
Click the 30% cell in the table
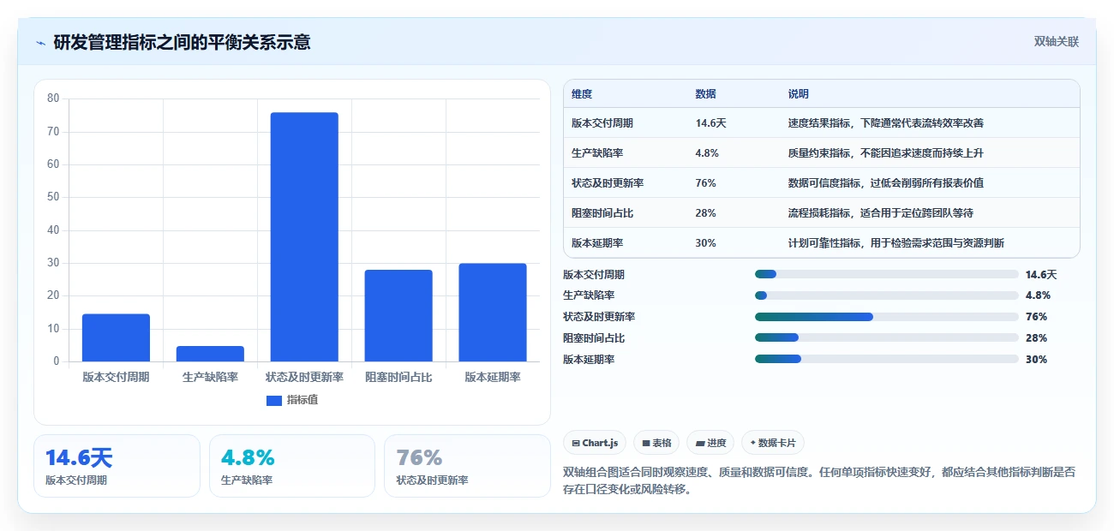pyautogui.click(x=705, y=243)
